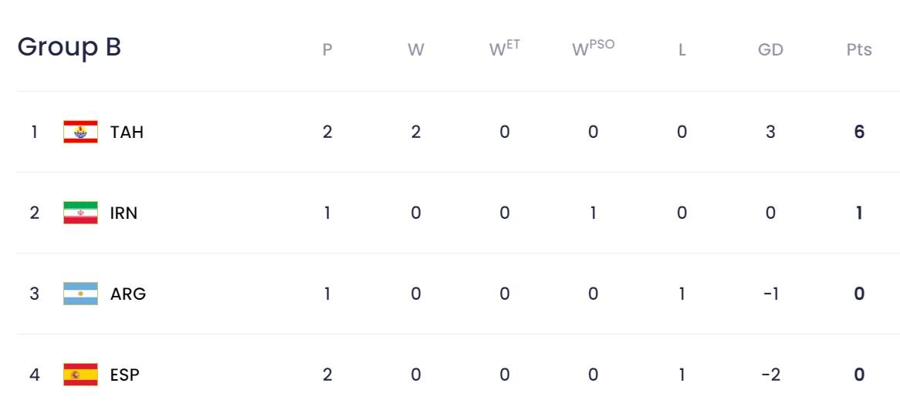This screenshot has height=410, width=900.
Task: Click the Tahiti flag icon
Action: tap(80, 132)
